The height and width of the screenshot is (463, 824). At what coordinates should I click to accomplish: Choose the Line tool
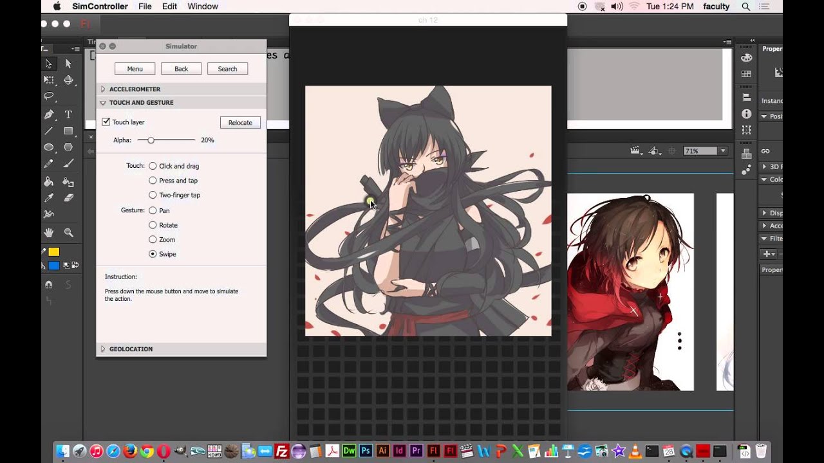pyautogui.click(x=48, y=131)
